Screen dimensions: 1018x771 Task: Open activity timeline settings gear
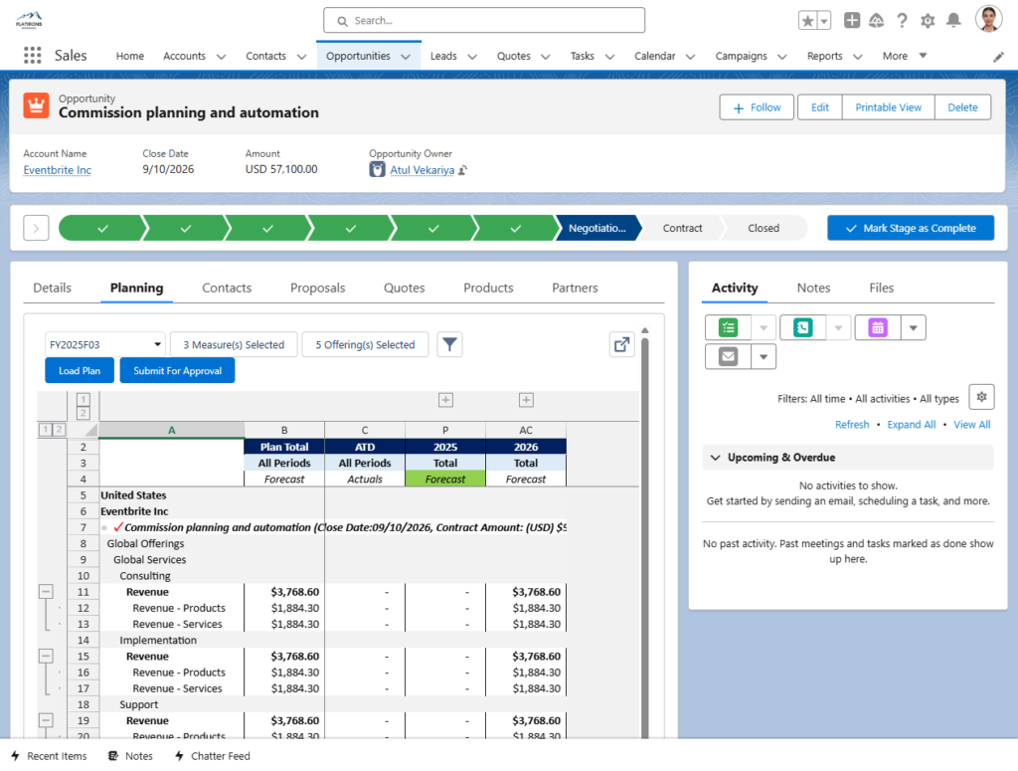click(981, 396)
